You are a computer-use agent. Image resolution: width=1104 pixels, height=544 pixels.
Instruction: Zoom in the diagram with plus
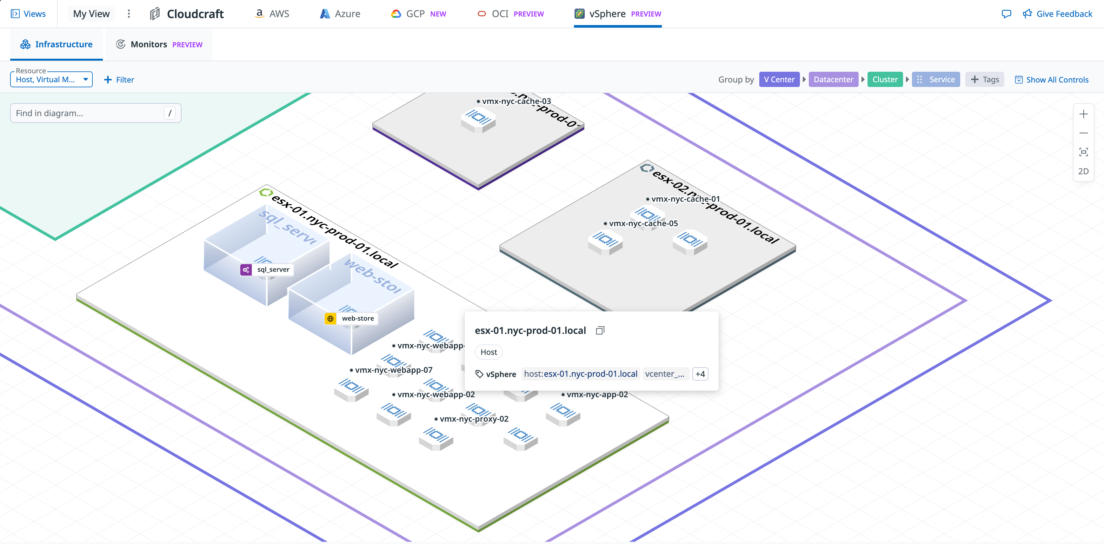point(1083,114)
